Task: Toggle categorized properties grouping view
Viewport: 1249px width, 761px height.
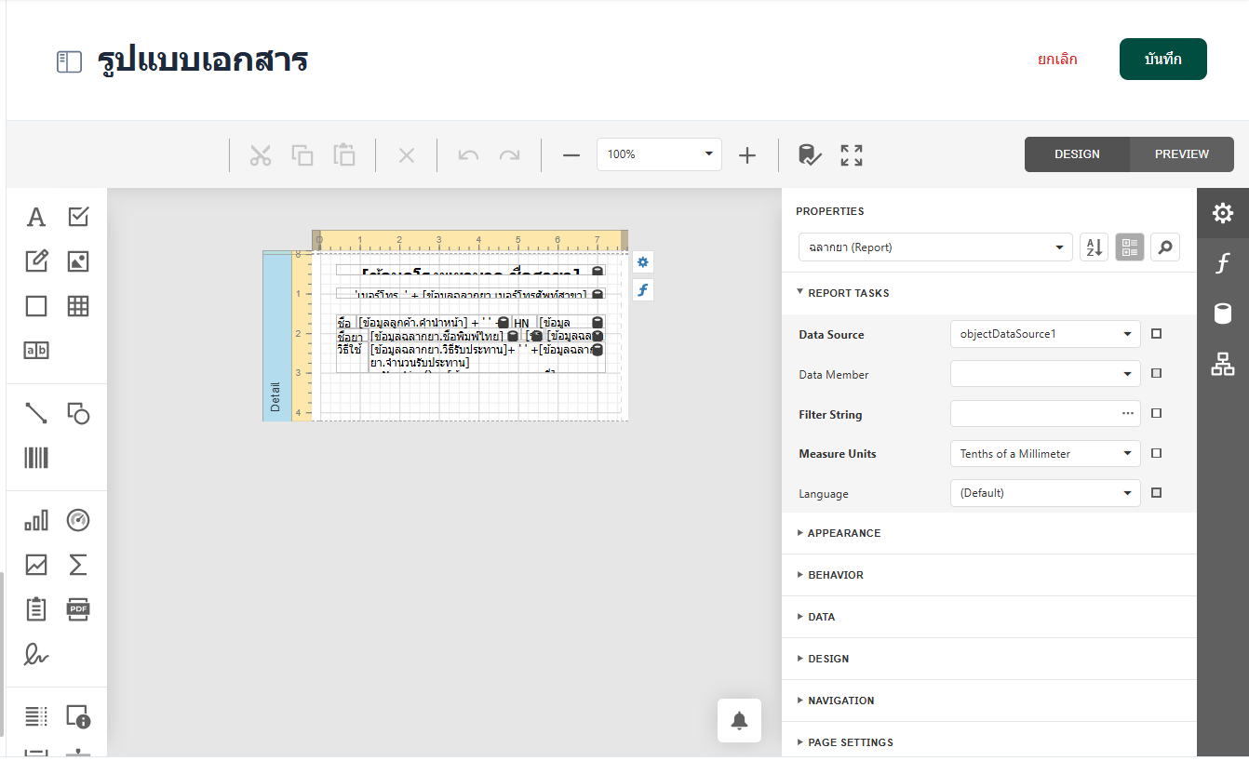Action: pyautogui.click(x=1130, y=247)
